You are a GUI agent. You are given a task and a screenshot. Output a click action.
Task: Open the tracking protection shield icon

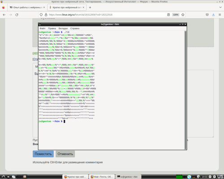pyautogui.click(x=41, y=15)
